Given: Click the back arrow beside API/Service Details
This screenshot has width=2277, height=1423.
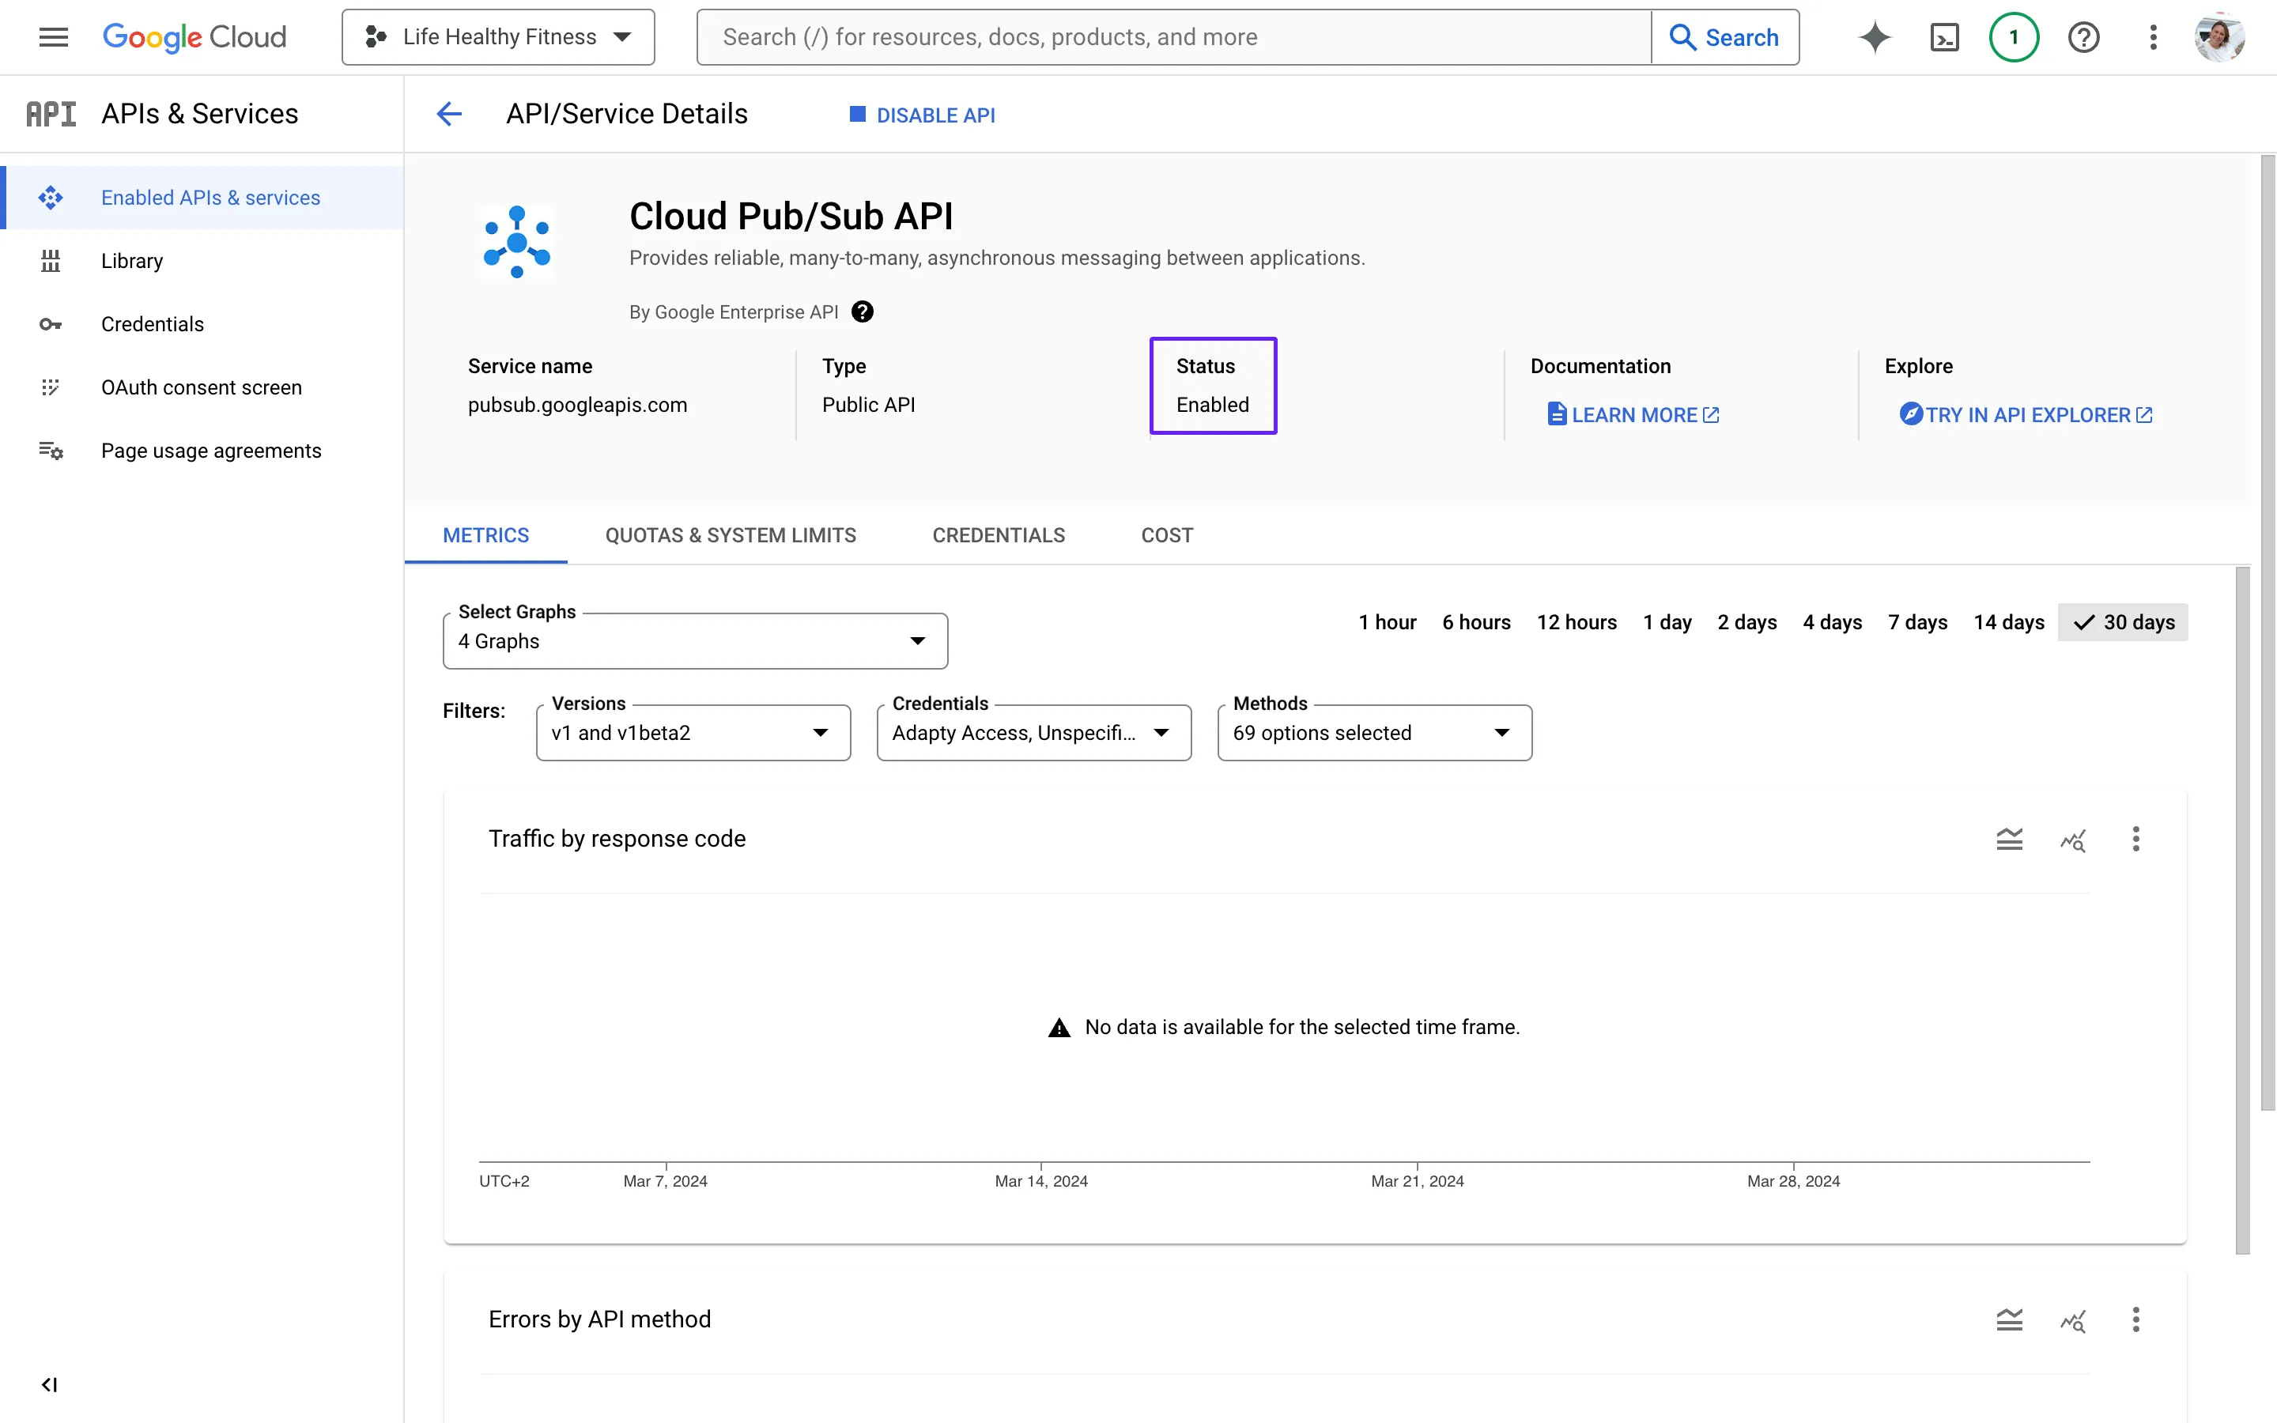Looking at the screenshot, I should point(450,114).
